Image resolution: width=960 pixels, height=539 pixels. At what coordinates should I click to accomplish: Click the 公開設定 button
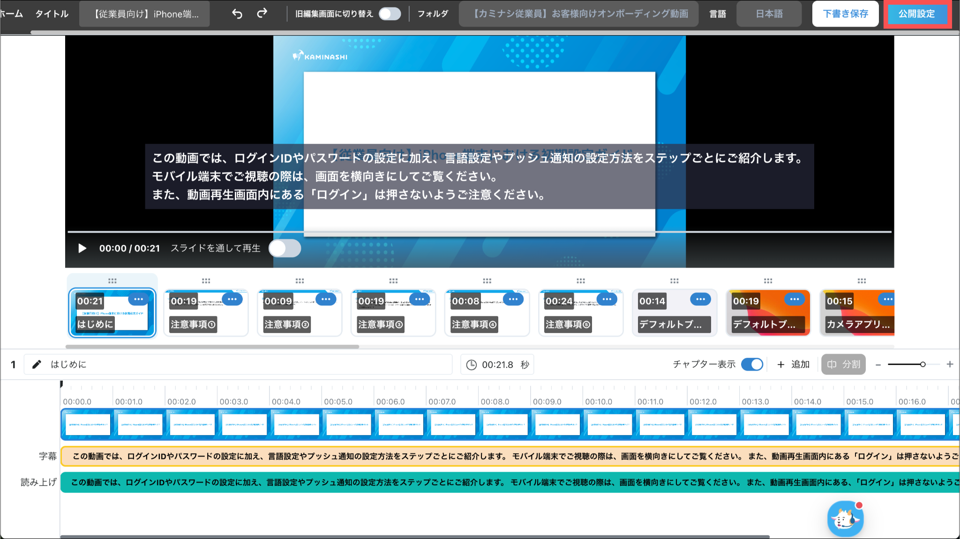[x=916, y=14]
